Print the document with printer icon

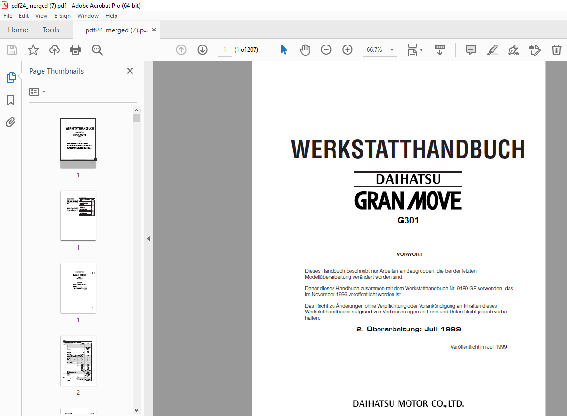75,49
